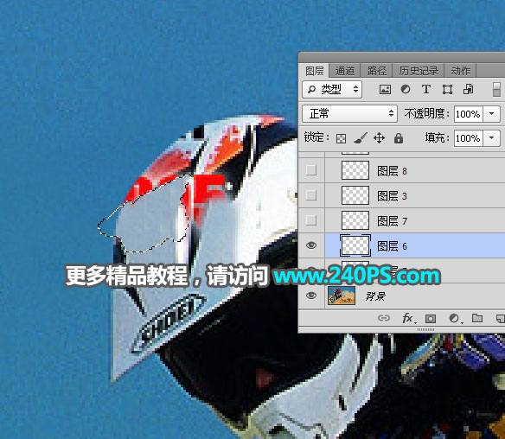
Task: Switch to 历史记录 tab
Action: (419, 71)
